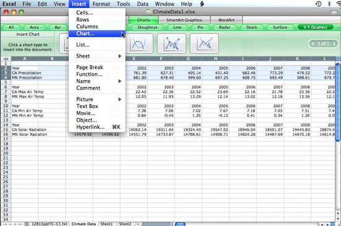The image size is (341, 226).
Task: Filter charts by Radar type
Action: [x=224, y=27]
